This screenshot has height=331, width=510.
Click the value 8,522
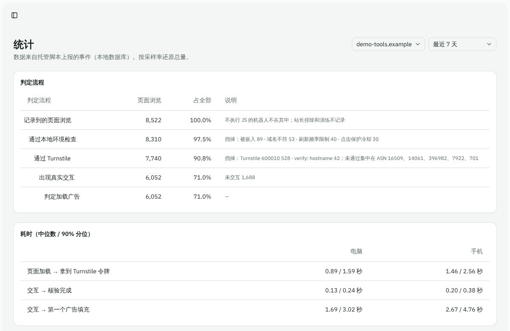153,120
